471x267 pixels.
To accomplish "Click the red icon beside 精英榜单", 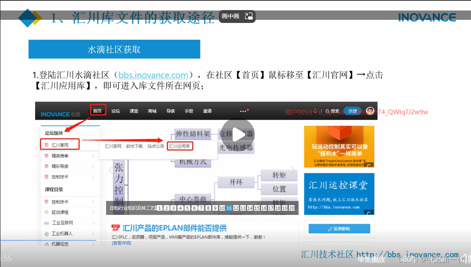I will [x=47, y=156].
